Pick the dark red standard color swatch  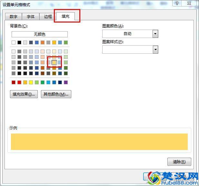[14, 82]
